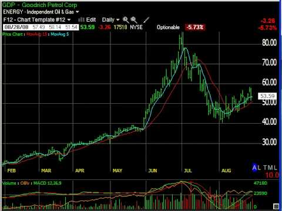Click the 60.00 price axis label
The image size is (282, 211).
point(269,82)
